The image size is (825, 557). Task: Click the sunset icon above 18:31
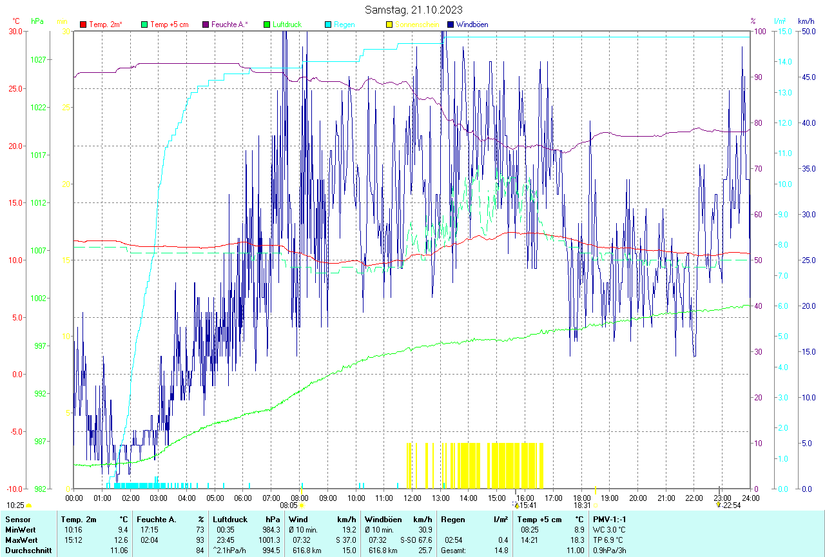coord(596,505)
